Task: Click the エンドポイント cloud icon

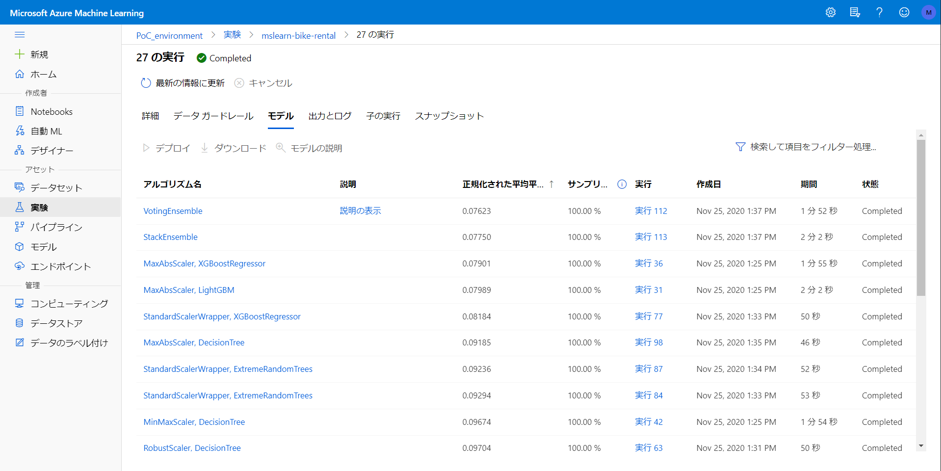Action: pyautogui.click(x=20, y=266)
